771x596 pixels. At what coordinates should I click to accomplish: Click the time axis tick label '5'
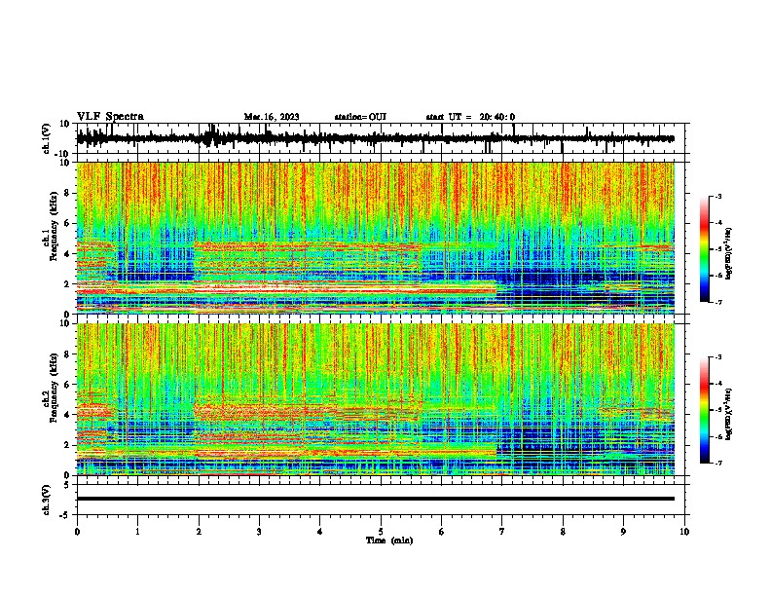(x=381, y=532)
